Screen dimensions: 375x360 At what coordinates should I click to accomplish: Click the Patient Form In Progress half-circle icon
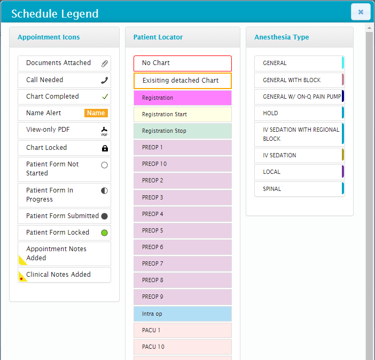point(104,190)
